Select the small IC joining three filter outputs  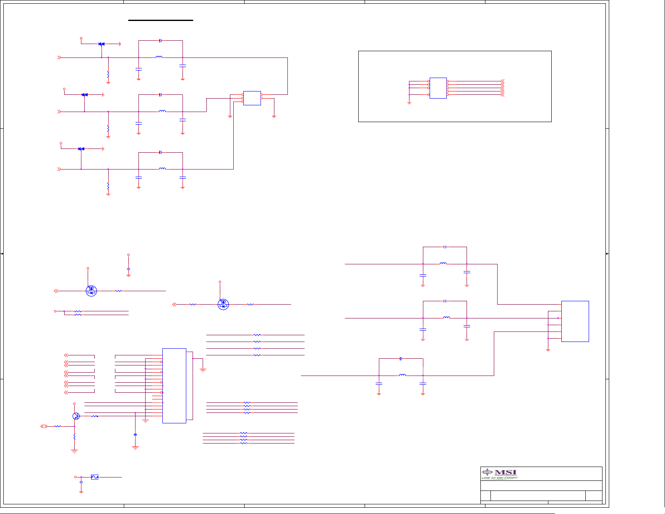click(x=252, y=98)
